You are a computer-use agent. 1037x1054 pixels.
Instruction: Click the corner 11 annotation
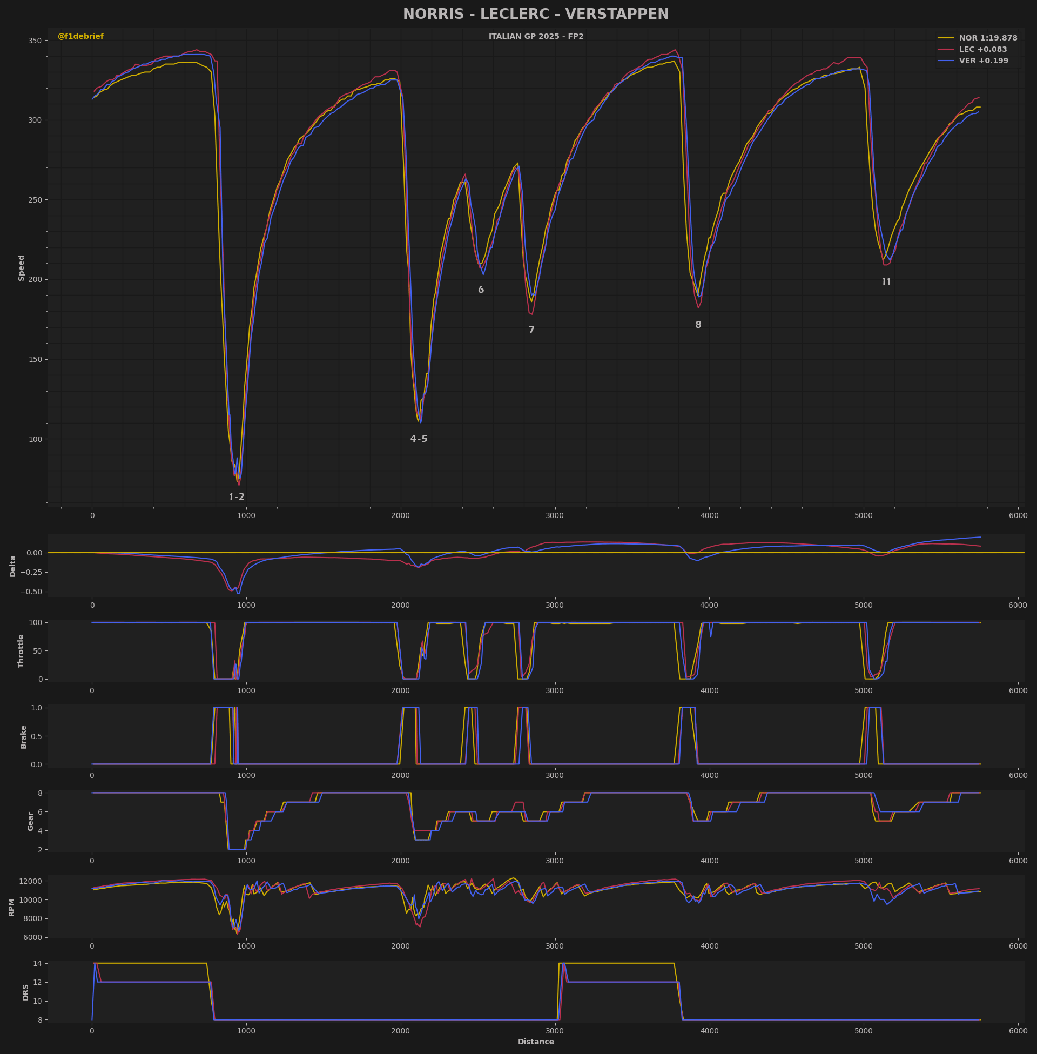click(x=886, y=282)
